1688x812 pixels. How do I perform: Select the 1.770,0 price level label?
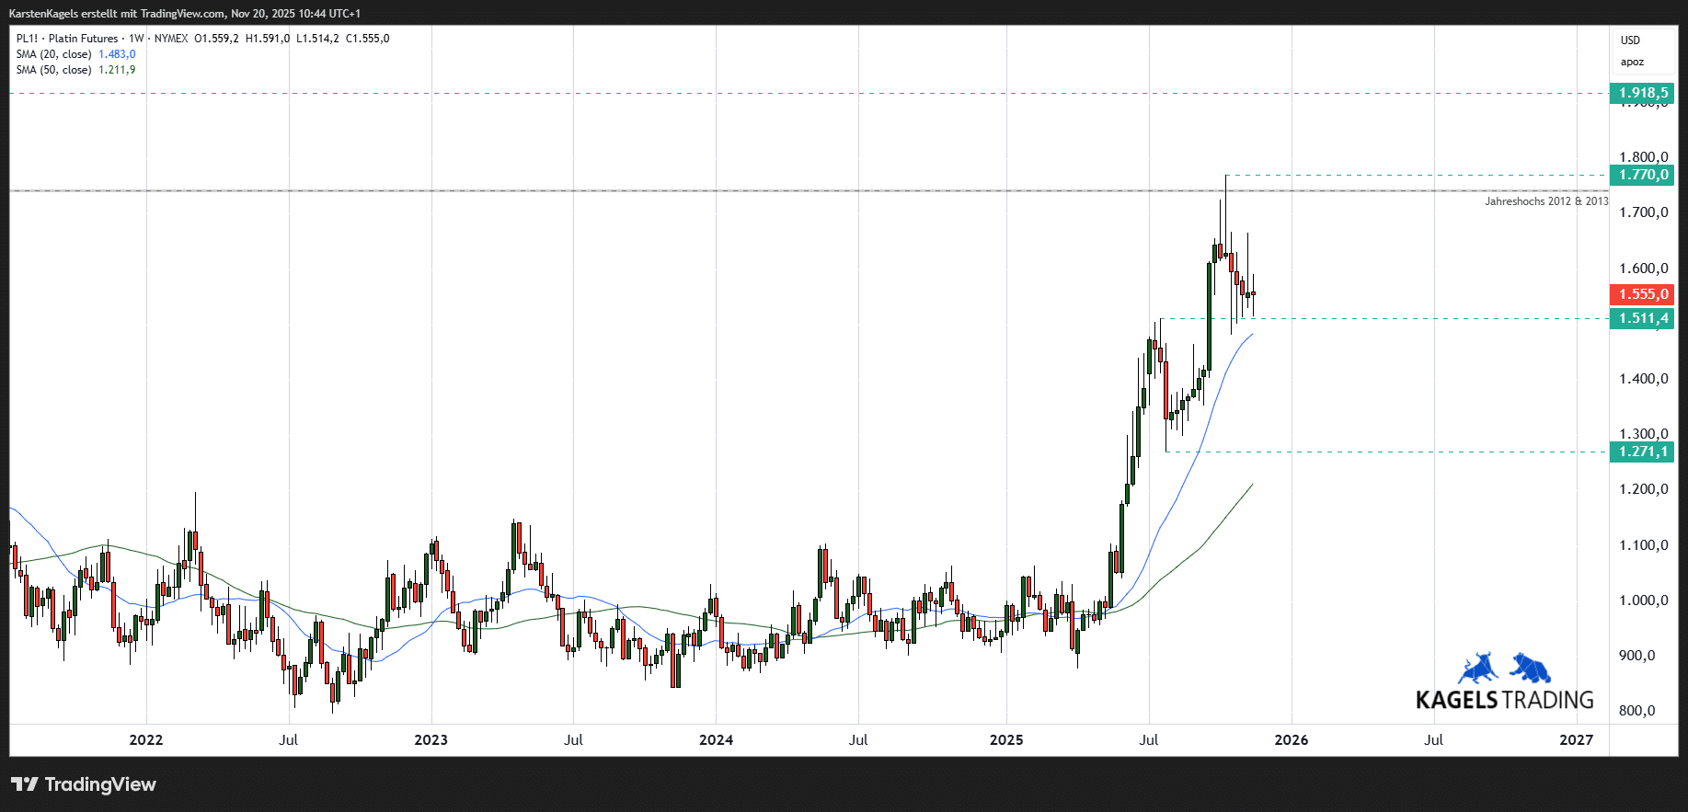[x=1642, y=175]
